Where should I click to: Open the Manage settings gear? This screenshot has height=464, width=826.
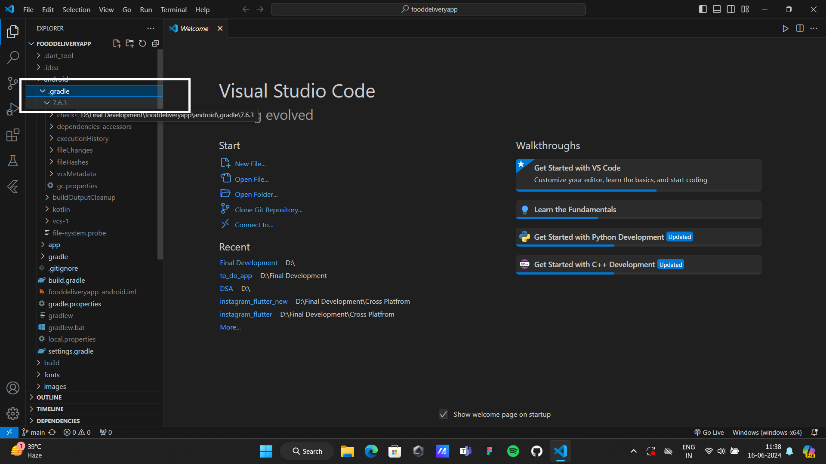pyautogui.click(x=13, y=413)
